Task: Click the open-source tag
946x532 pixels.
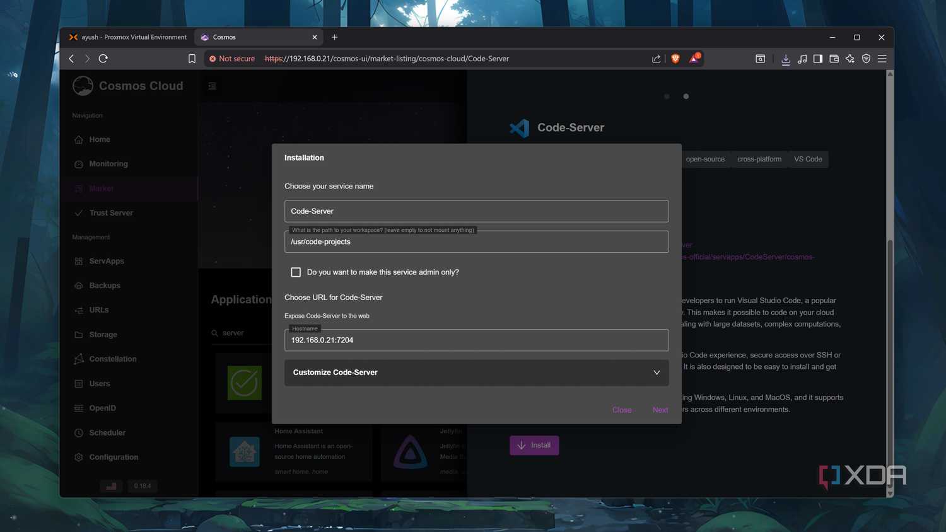Action: tap(705, 159)
